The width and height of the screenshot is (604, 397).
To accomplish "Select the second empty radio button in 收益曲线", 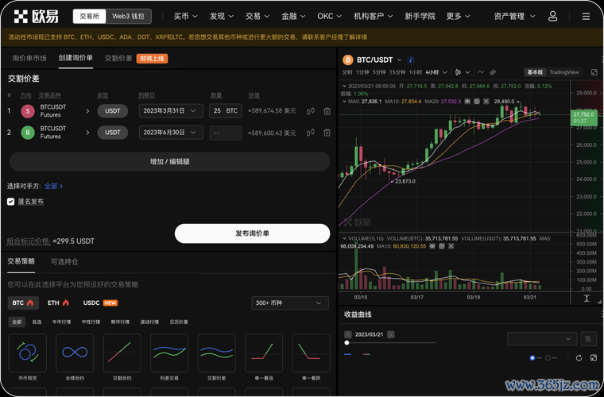I will click(548, 358).
